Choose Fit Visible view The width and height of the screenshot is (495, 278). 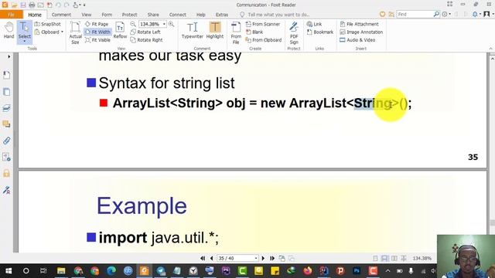[x=97, y=40]
